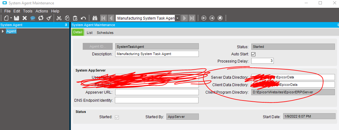Open the Tools menu

coord(28,11)
